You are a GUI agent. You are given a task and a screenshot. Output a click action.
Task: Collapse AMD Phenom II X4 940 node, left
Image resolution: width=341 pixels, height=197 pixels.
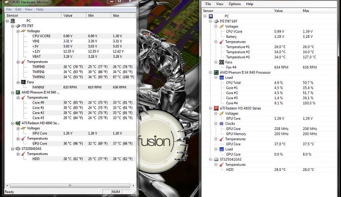pos(13,93)
